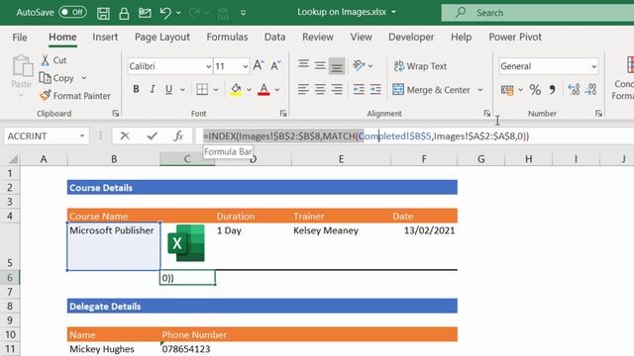The width and height of the screenshot is (634, 356).
Task: Click the Top Align icon
Action: coord(303,65)
